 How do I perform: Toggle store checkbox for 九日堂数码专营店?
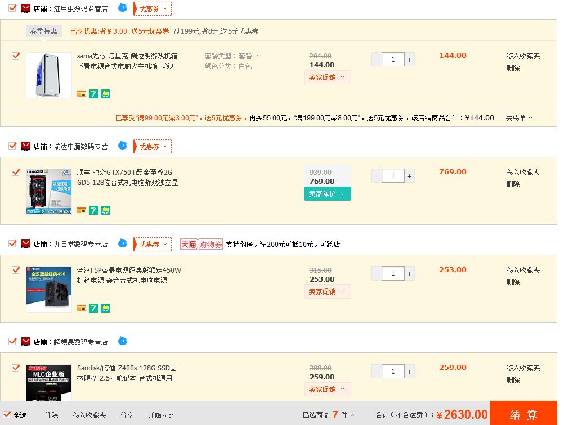click(x=12, y=243)
